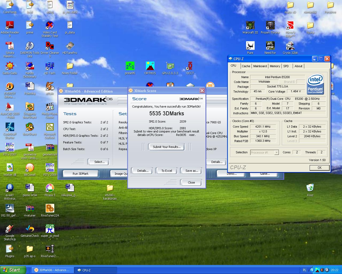
Task: Open the Pure game shortcut
Action: [x=250, y=48]
